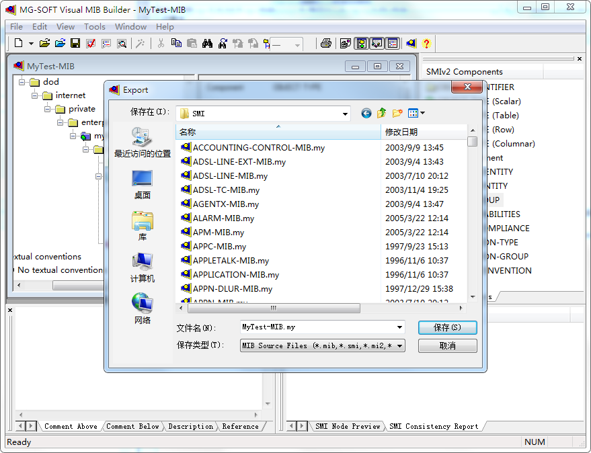Toggle the SMI node preview toolbar button

coord(377,42)
